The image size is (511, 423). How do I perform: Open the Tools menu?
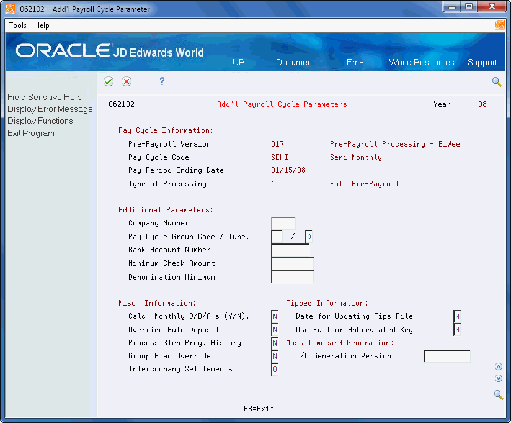[17, 25]
